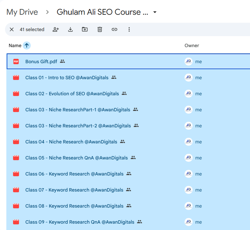Click the PDF icon of Bonus Gift.pdf
Viewport: 250px width, 230px height.
16,62
